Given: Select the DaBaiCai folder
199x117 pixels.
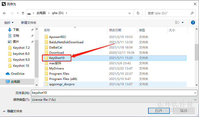Looking at the screenshot, I should [56, 47].
